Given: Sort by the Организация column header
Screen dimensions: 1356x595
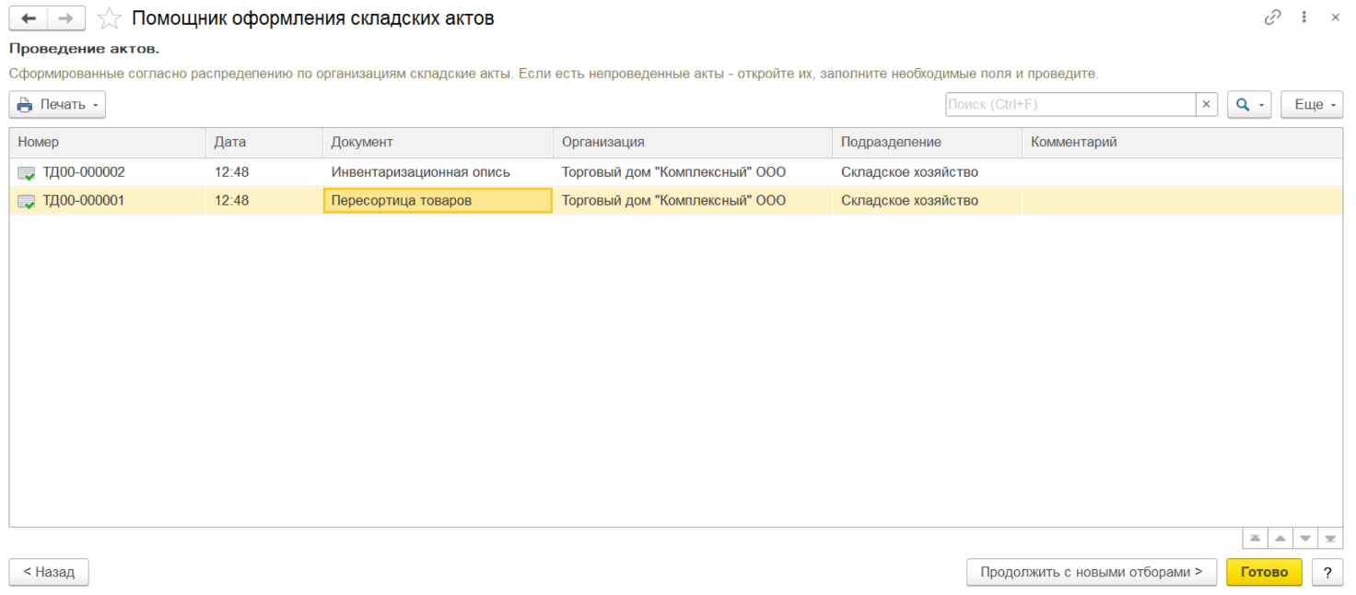Looking at the screenshot, I should pyautogui.click(x=692, y=142).
